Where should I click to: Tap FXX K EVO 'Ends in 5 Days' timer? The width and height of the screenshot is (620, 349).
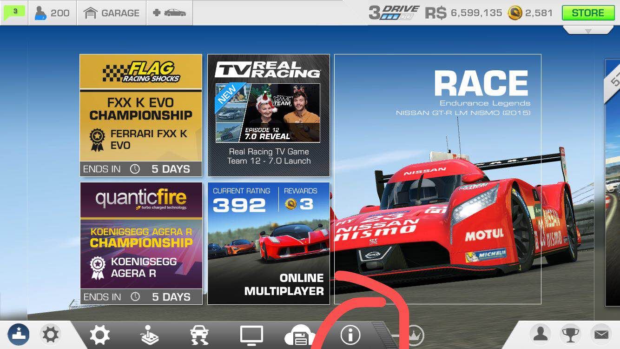point(141,169)
